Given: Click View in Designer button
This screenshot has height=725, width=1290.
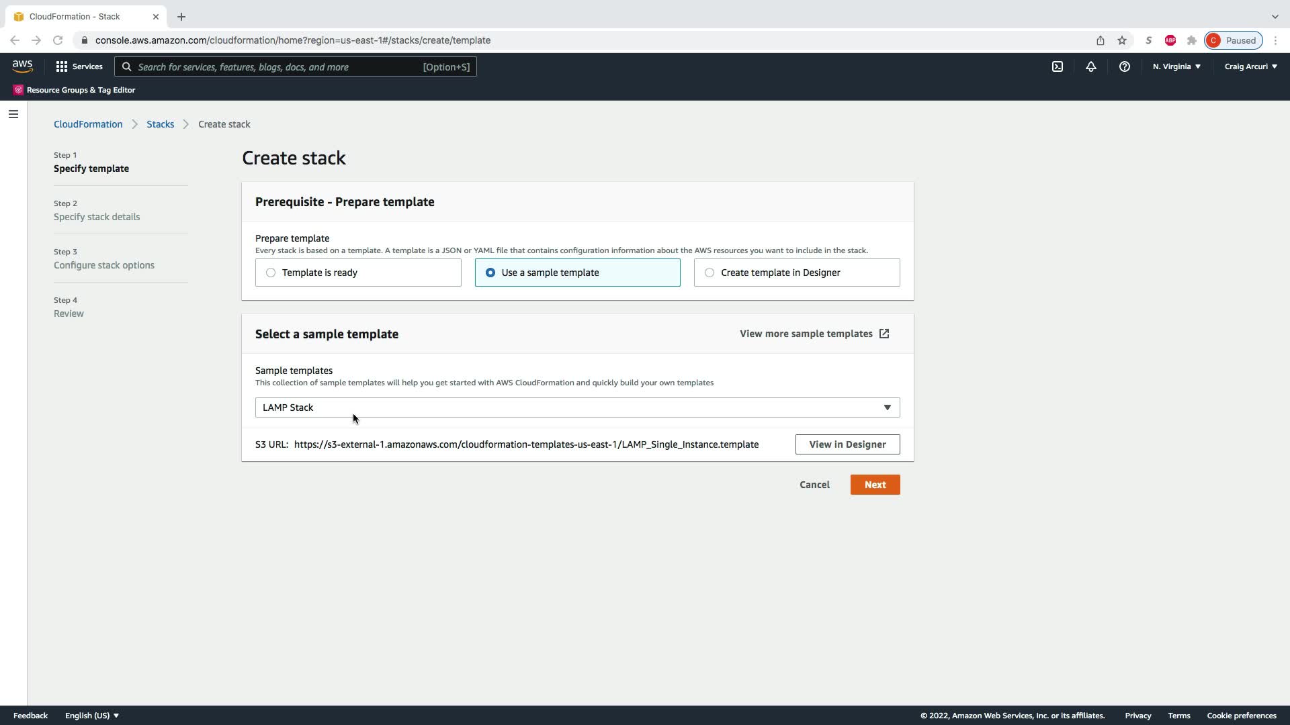Looking at the screenshot, I should pyautogui.click(x=847, y=444).
